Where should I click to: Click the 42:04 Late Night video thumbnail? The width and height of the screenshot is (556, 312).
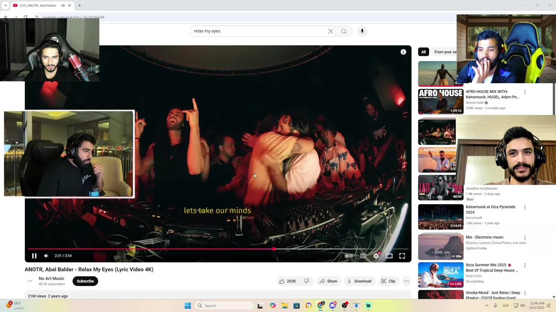pos(441,188)
